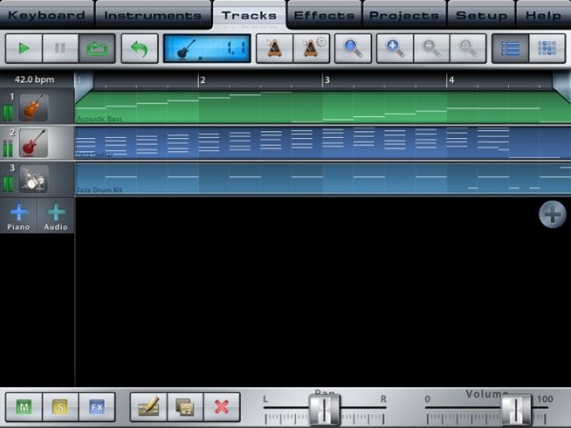Click the 42.0 bpm tempo display

click(x=36, y=81)
